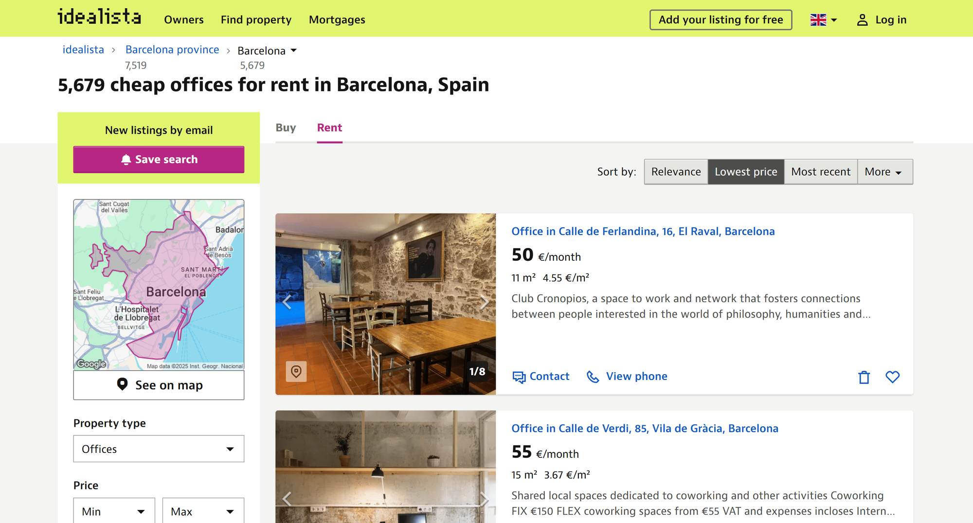973x523 pixels.
Task: Discard the Ferlandina listing with trash icon
Action: (864, 377)
